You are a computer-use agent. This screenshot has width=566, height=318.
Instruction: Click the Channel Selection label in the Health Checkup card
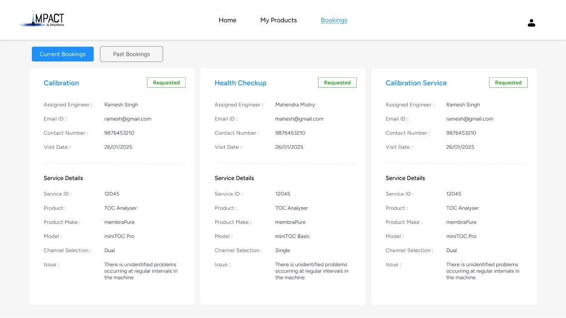tap(238, 250)
